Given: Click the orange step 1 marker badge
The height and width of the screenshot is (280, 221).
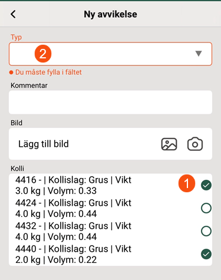Looking at the screenshot, I should [187, 183].
